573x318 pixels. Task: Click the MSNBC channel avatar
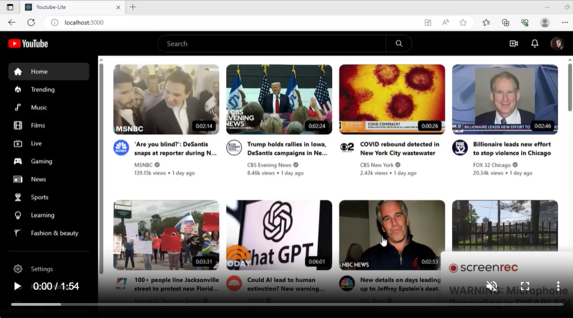click(121, 148)
